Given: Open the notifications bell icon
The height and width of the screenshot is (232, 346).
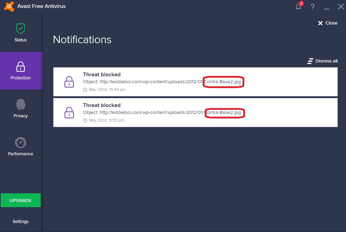Looking at the screenshot, I should click(299, 6).
